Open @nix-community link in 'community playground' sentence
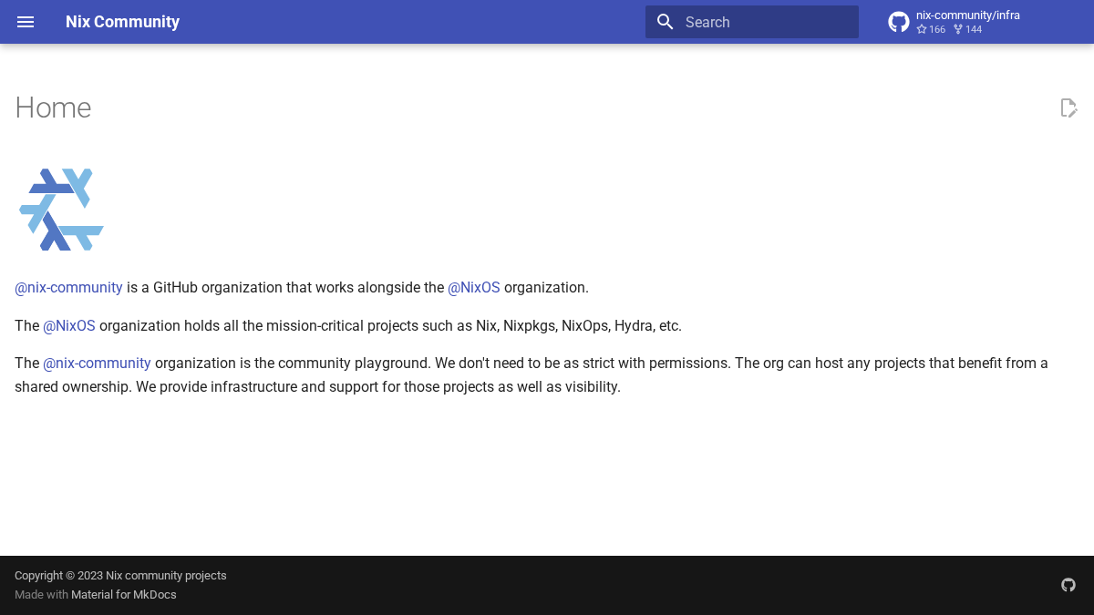This screenshot has width=1094, height=615. coord(97,364)
